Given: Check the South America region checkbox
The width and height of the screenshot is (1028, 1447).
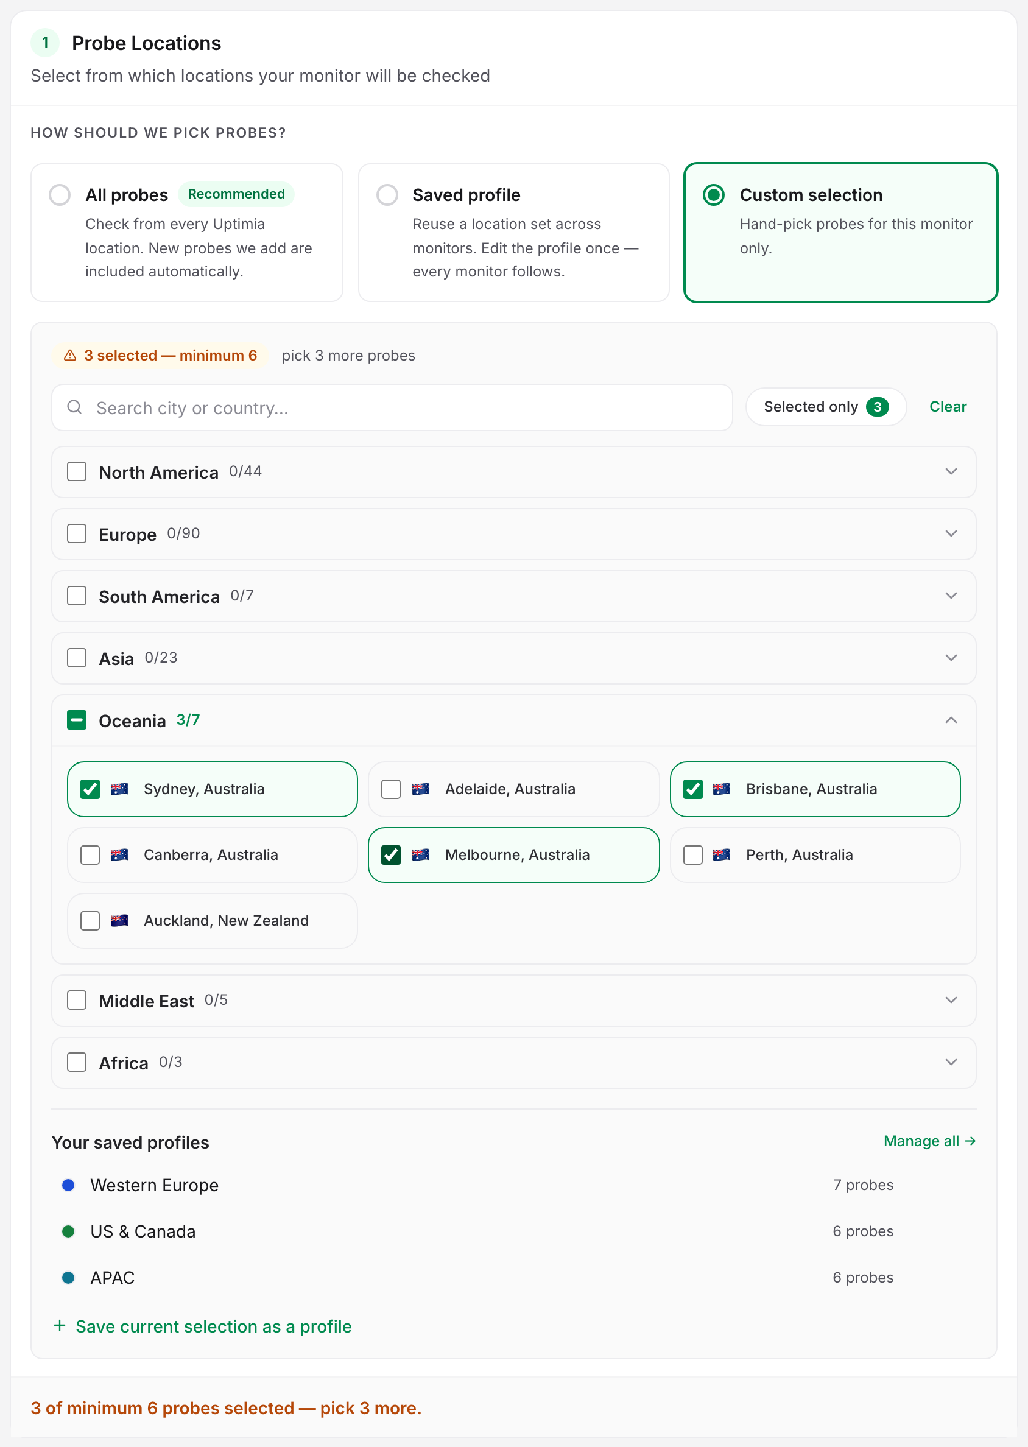Looking at the screenshot, I should click(77, 596).
